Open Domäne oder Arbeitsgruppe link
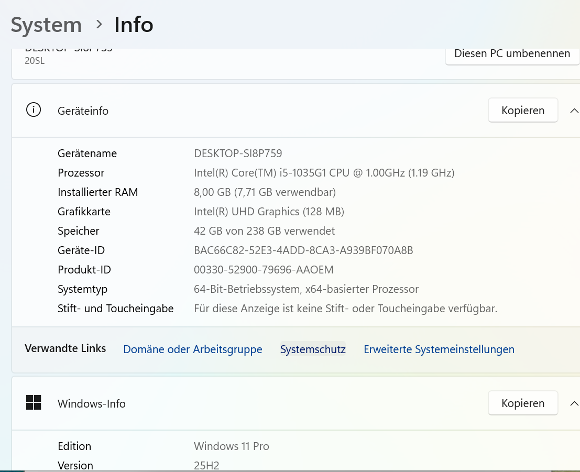The width and height of the screenshot is (580, 472). tap(193, 349)
